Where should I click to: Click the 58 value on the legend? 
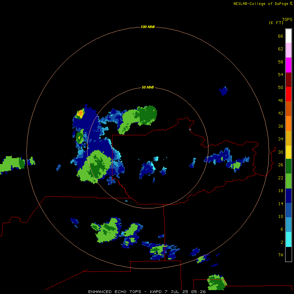281,62
